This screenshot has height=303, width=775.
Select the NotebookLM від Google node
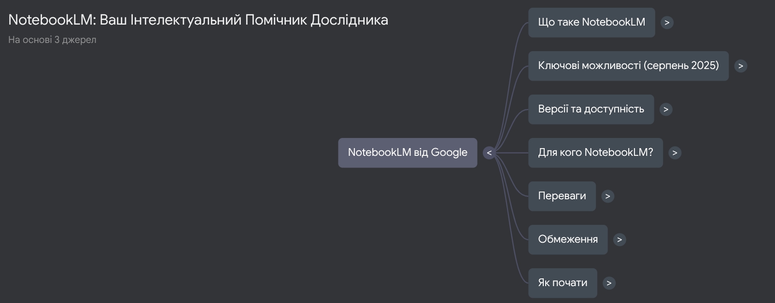point(408,153)
